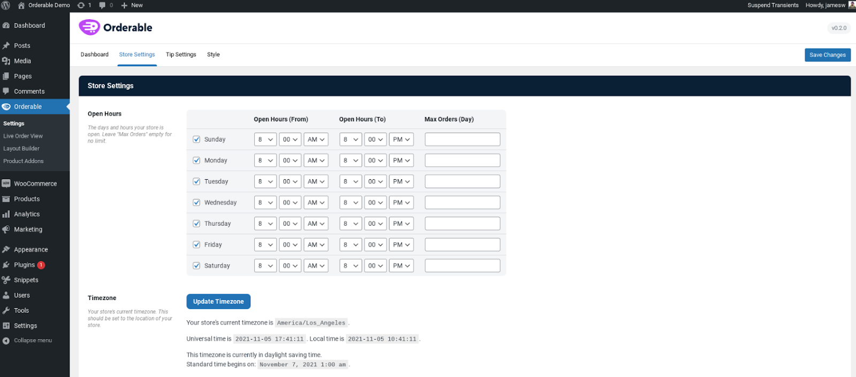Open Tuesday opening AM/PM dropdown
This screenshot has width=856, height=377.
coord(316,182)
